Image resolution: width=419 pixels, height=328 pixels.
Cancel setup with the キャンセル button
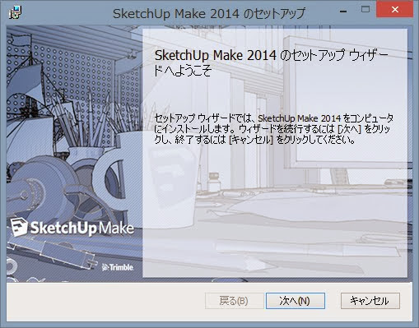(370, 301)
